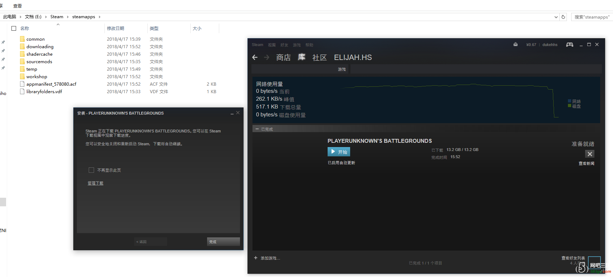Select appmanifest_578080.acf file icon
613x277 pixels.
22,84
